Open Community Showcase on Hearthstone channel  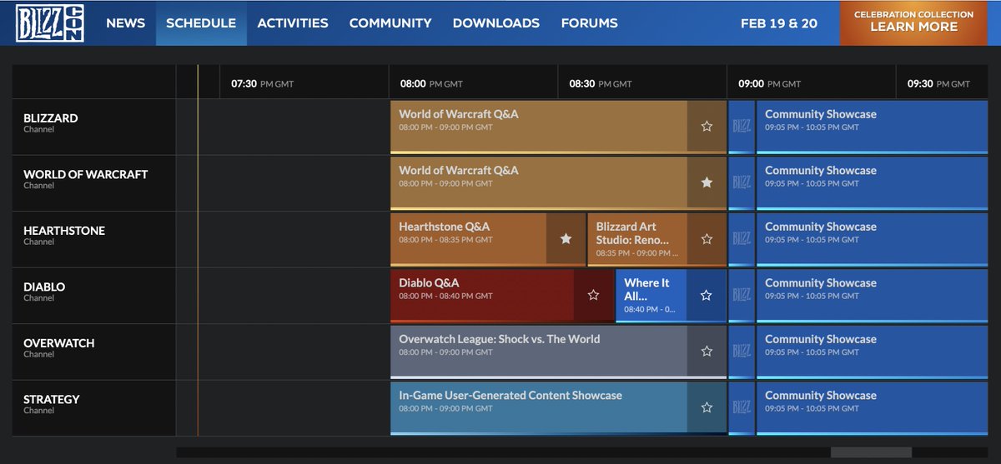click(x=872, y=238)
